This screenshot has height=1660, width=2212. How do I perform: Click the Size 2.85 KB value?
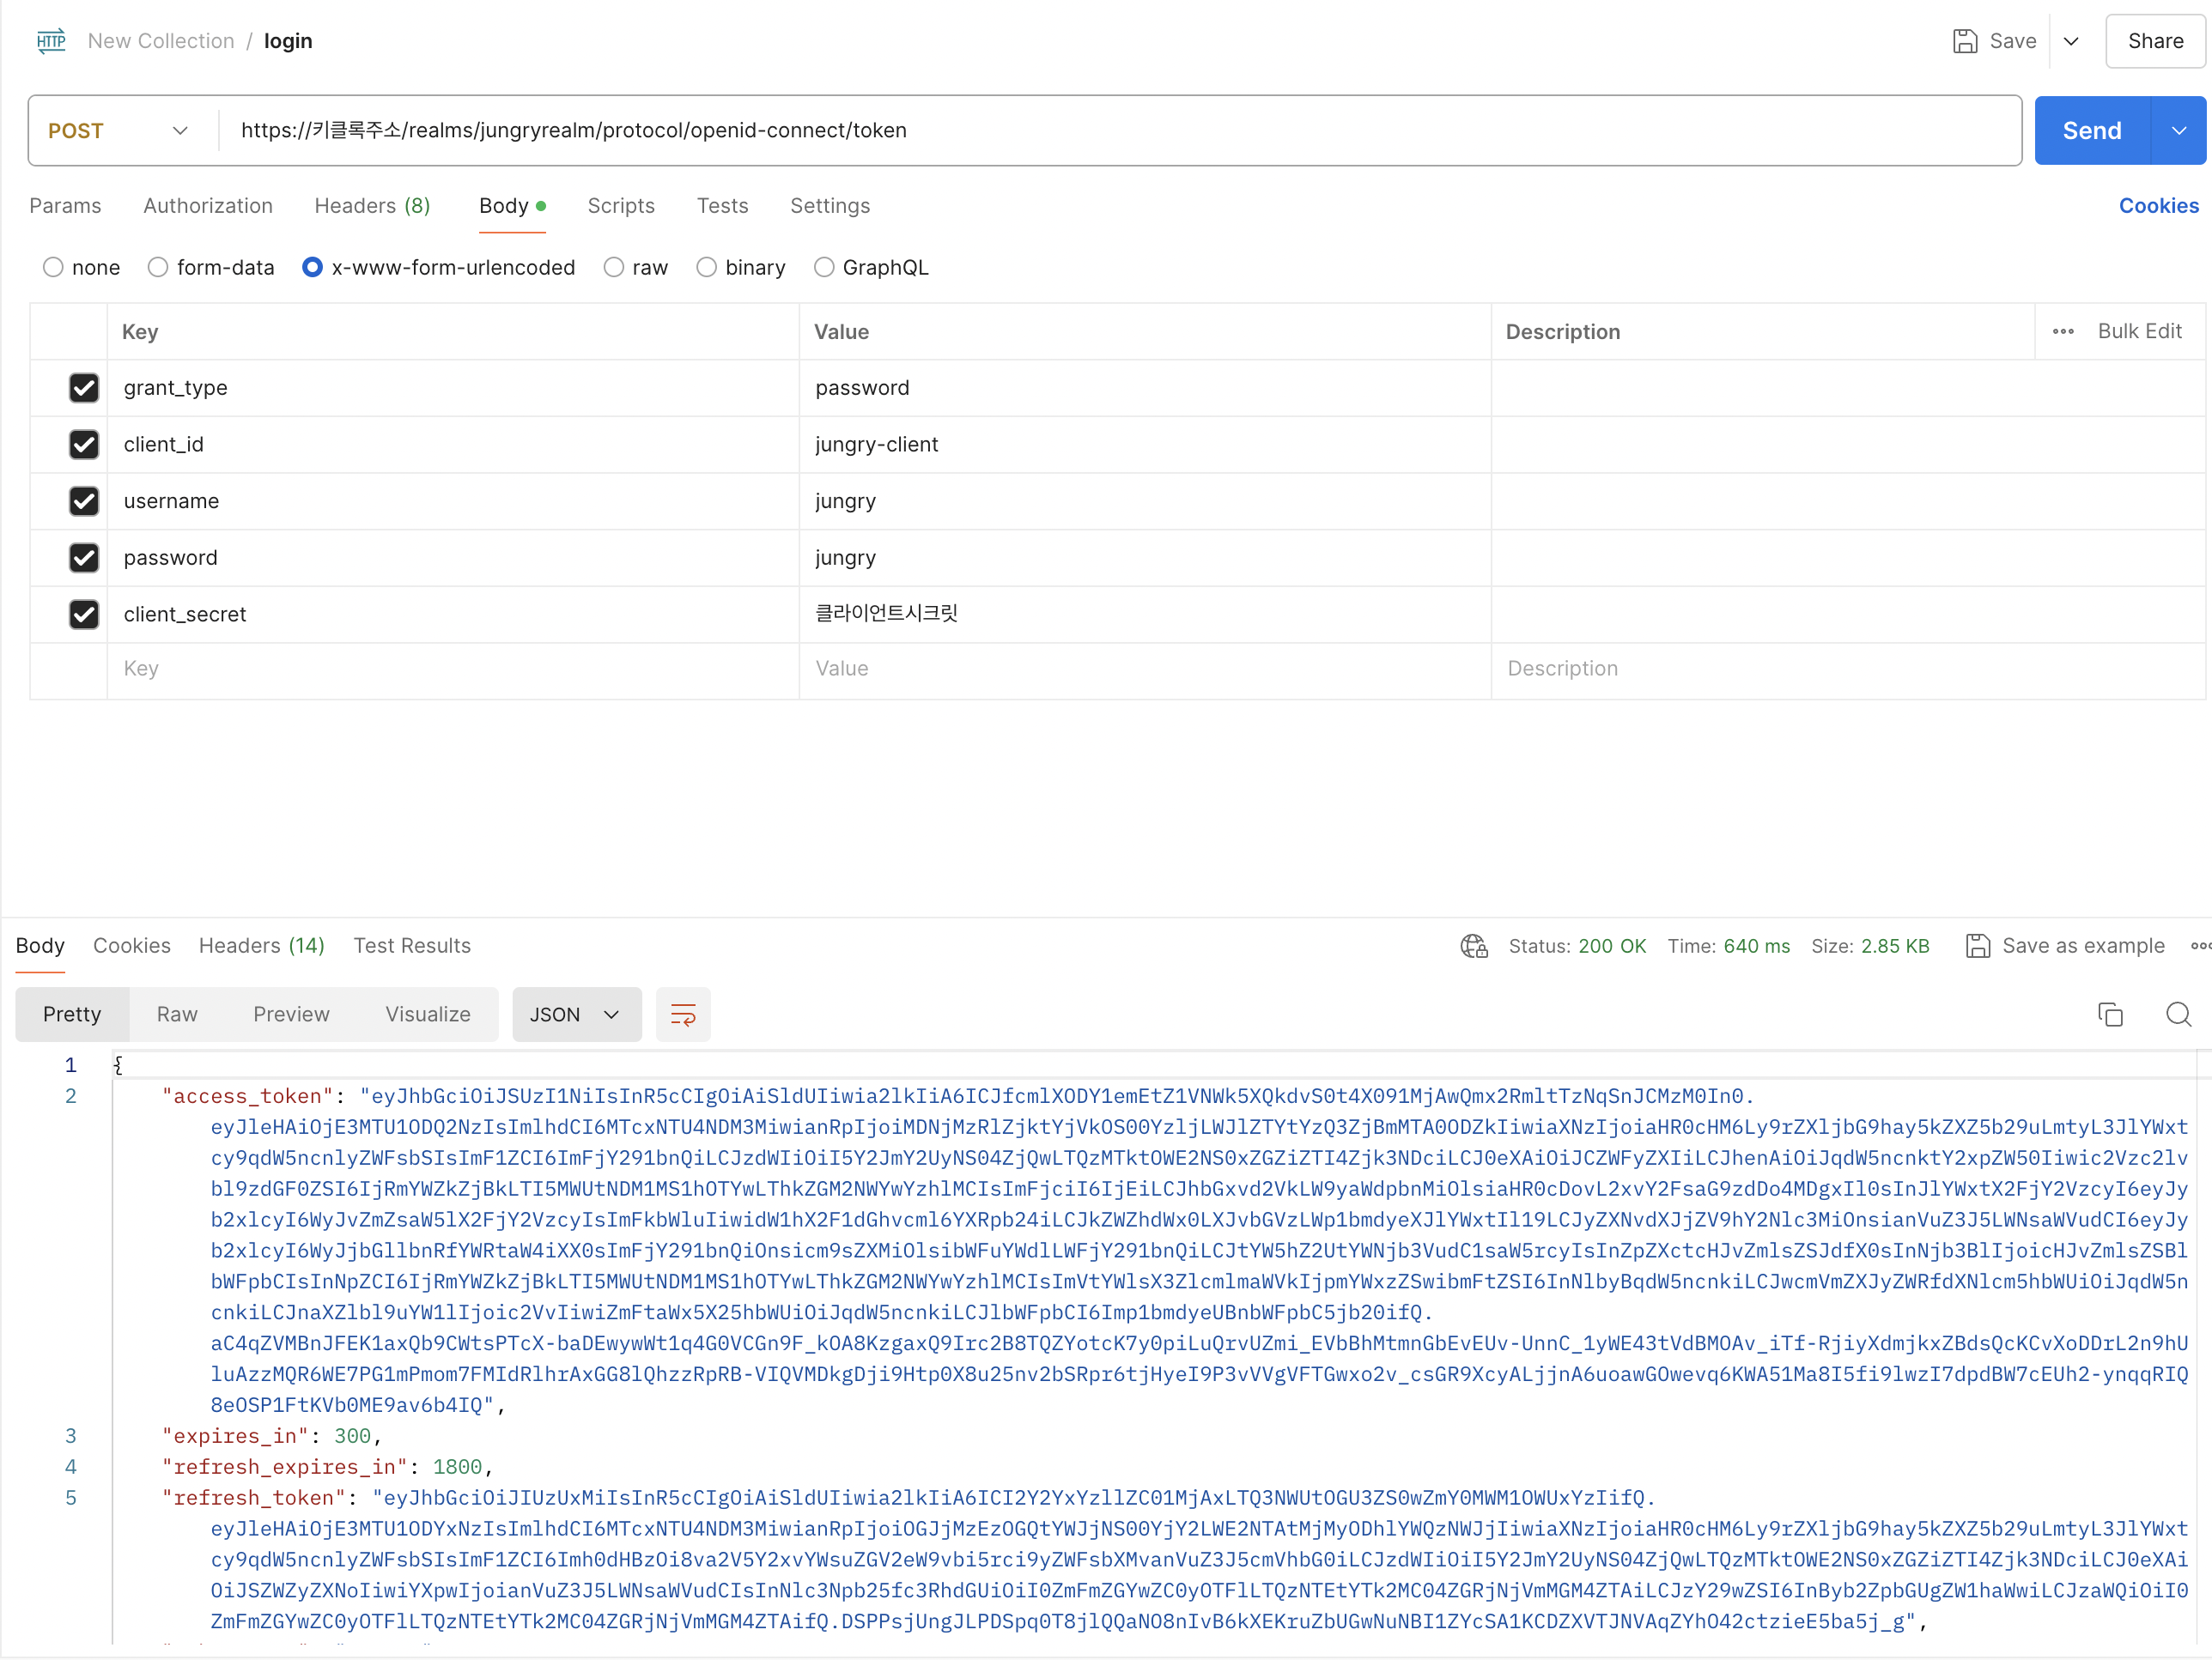click(1895, 947)
